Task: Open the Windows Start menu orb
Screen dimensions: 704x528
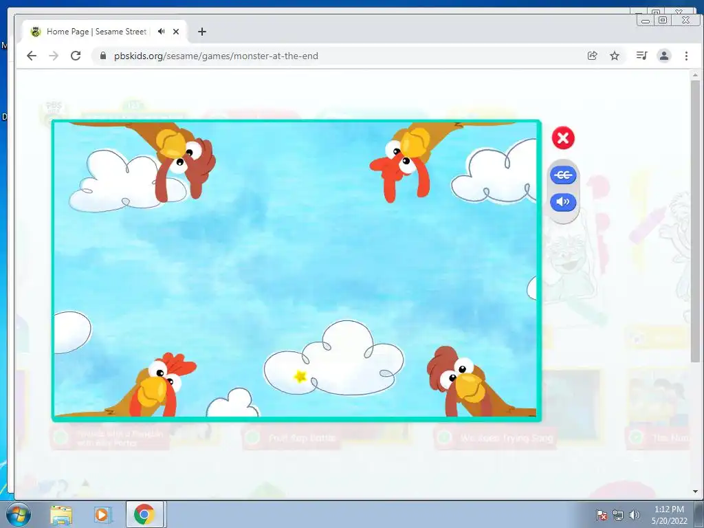Action: pyautogui.click(x=19, y=514)
